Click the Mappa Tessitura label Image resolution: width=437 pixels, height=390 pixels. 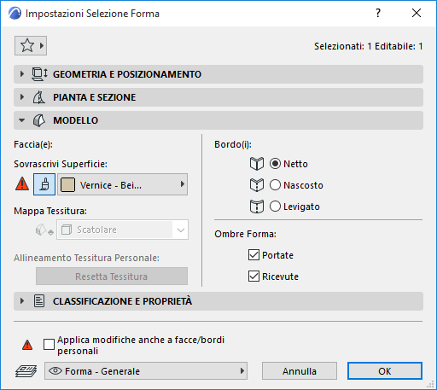click(x=50, y=211)
